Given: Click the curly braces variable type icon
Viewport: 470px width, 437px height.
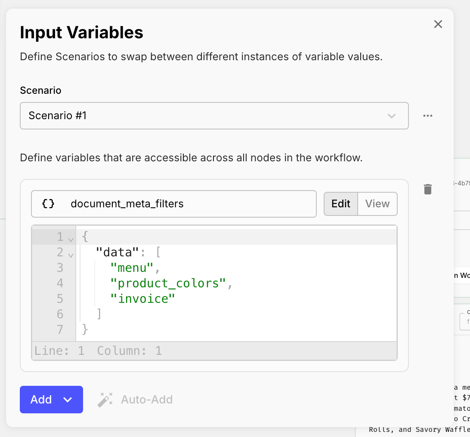Looking at the screenshot, I should pyautogui.click(x=47, y=204).
